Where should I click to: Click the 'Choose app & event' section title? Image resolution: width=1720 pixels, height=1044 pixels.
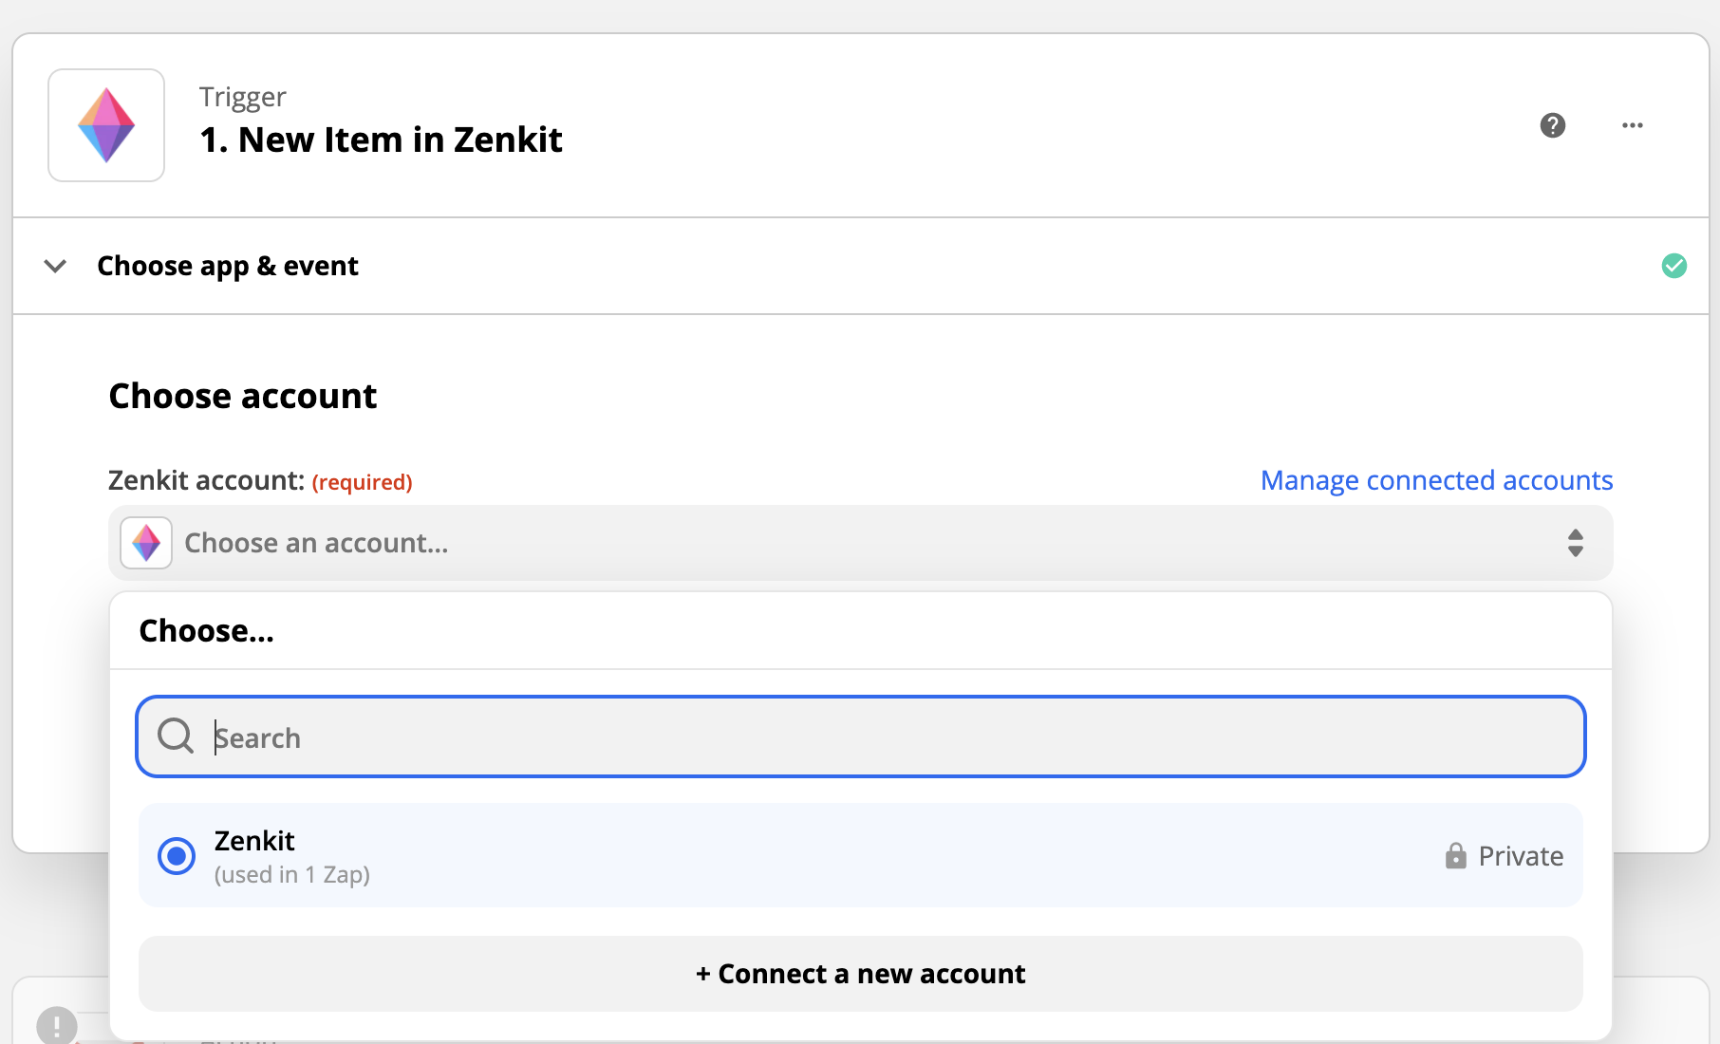(228, 266)
